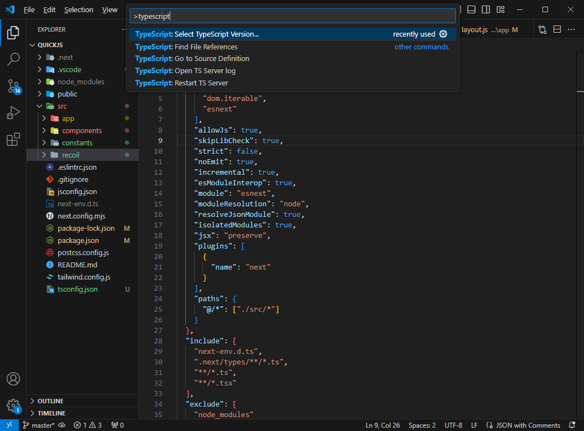Click Ln 9, Col 26 in status bar
Viewport: 584px width, 431px height.
point(383,425)
